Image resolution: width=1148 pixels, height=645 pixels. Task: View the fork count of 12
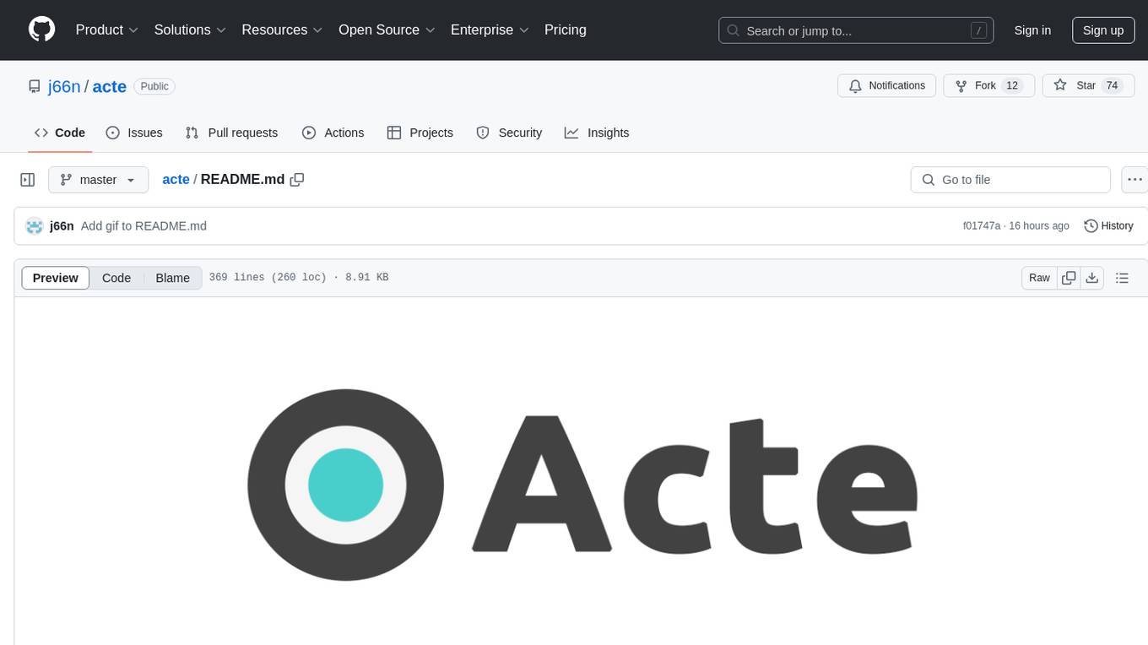[x=1012, y=86]
